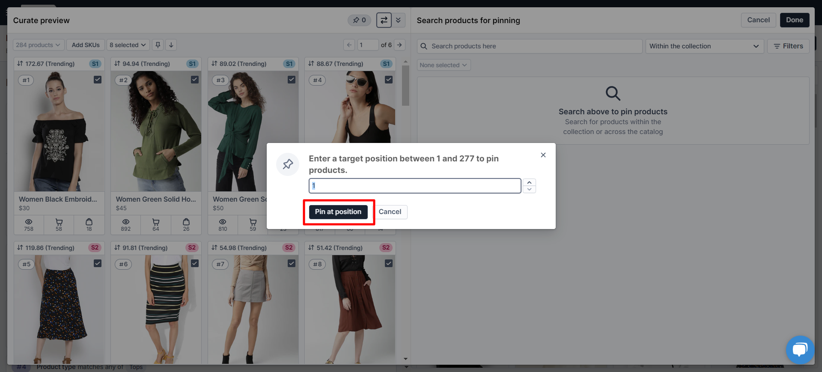
Task: Click the page number input field
Action: (x=368, y=45)
